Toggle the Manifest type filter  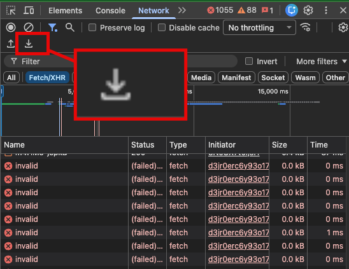[x=236, y=78]
